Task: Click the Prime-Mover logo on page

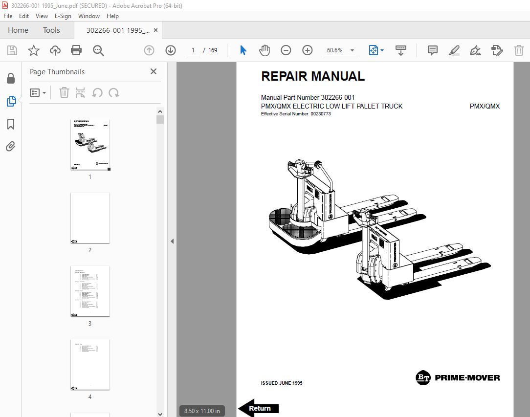Action: [x=457, y=378]
